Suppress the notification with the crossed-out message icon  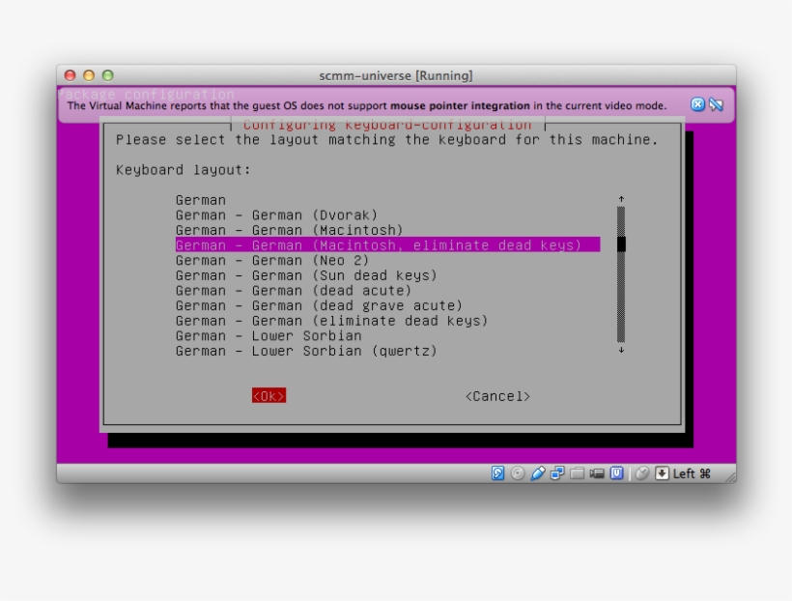tap(716, 104)
